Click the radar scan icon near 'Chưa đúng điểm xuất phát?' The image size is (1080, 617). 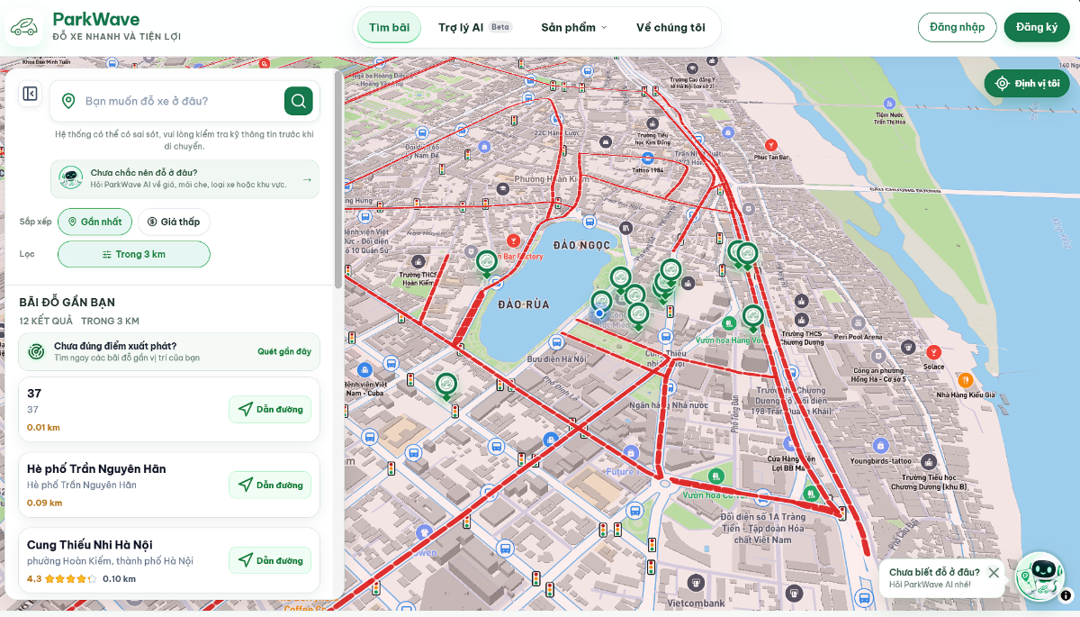37,351
